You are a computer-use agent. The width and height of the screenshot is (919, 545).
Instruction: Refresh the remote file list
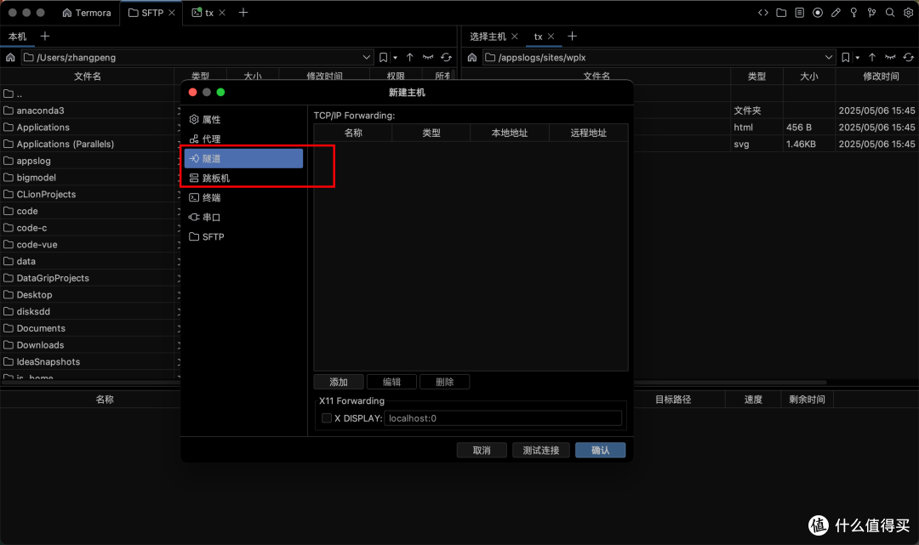(x=909, y=57)
